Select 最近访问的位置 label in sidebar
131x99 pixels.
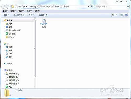point(15,30)
